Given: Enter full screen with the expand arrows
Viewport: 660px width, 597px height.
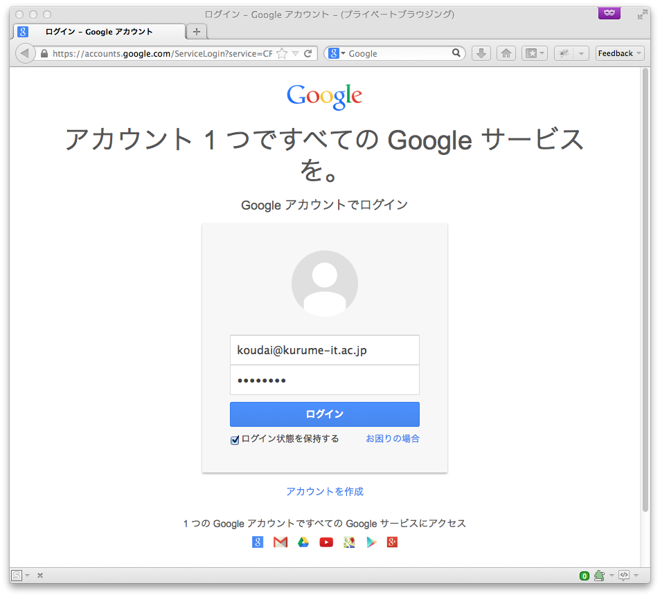Looking at the screenshot, I should 642,15.
